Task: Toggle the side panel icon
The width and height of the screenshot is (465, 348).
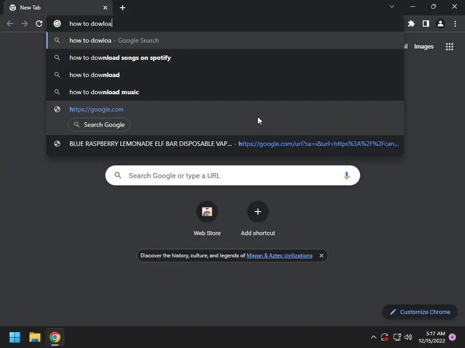Action: [426, 24]
